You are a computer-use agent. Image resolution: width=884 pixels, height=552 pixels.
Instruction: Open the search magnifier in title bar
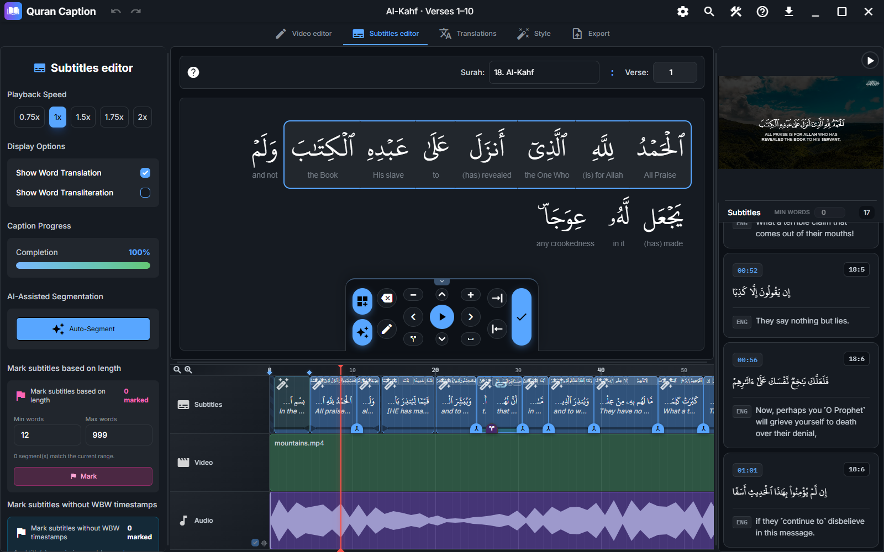[709, 12]
